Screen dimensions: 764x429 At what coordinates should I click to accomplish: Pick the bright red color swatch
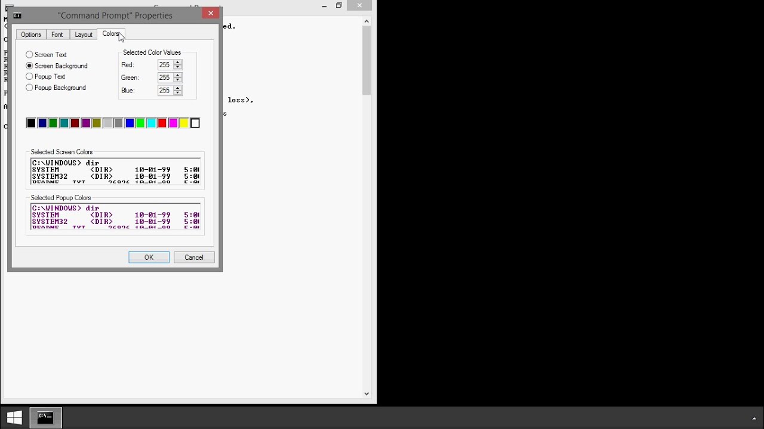162,123
